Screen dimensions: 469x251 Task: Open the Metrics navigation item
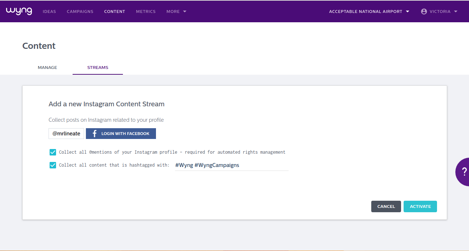[x=146, y=11]
